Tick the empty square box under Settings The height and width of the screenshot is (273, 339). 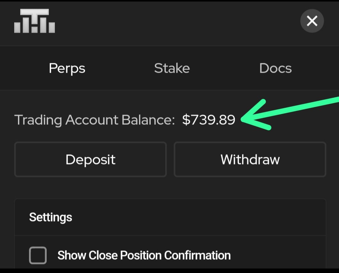point(38,255)
